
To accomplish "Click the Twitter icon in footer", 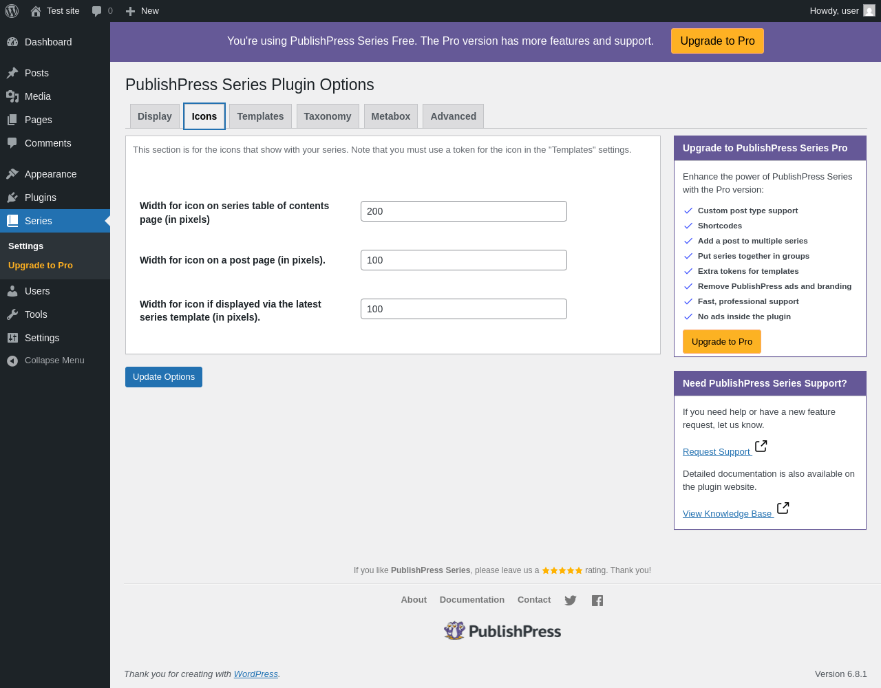I will (571, 601).
